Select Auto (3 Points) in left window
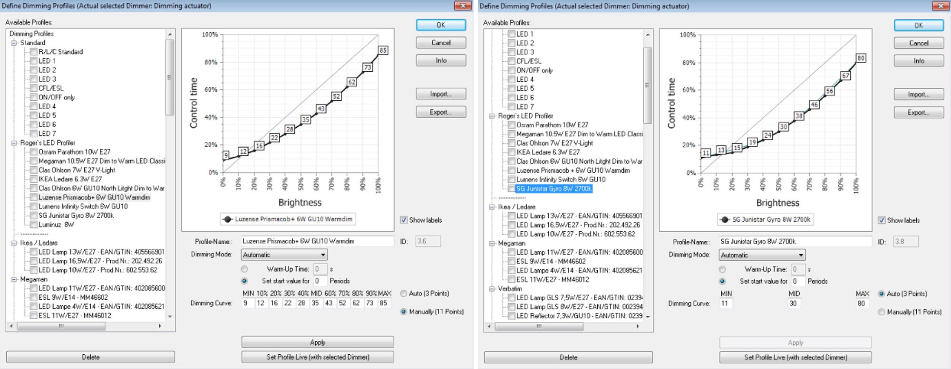Screen dimensions: 951x369 click(x=404, y=293)
